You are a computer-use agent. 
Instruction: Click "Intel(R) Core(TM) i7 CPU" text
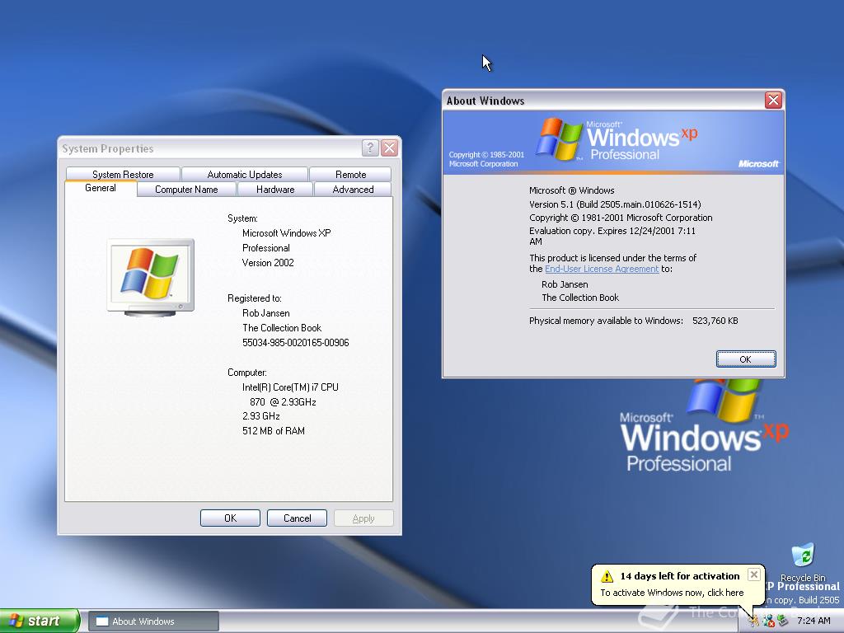point(290,387)
